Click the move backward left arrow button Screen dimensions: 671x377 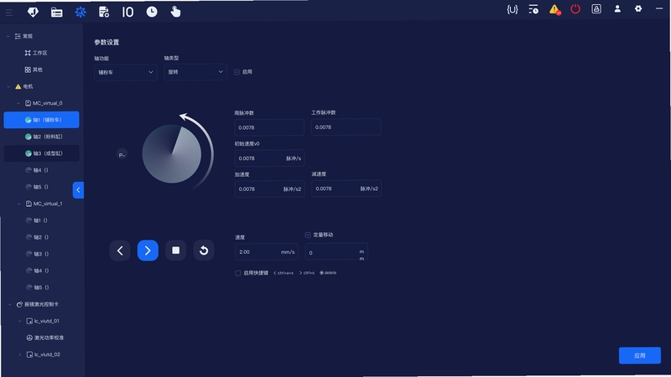[x=120, y=250]
